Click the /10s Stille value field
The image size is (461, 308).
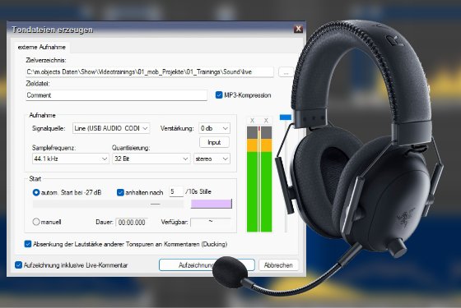(176, 192)
